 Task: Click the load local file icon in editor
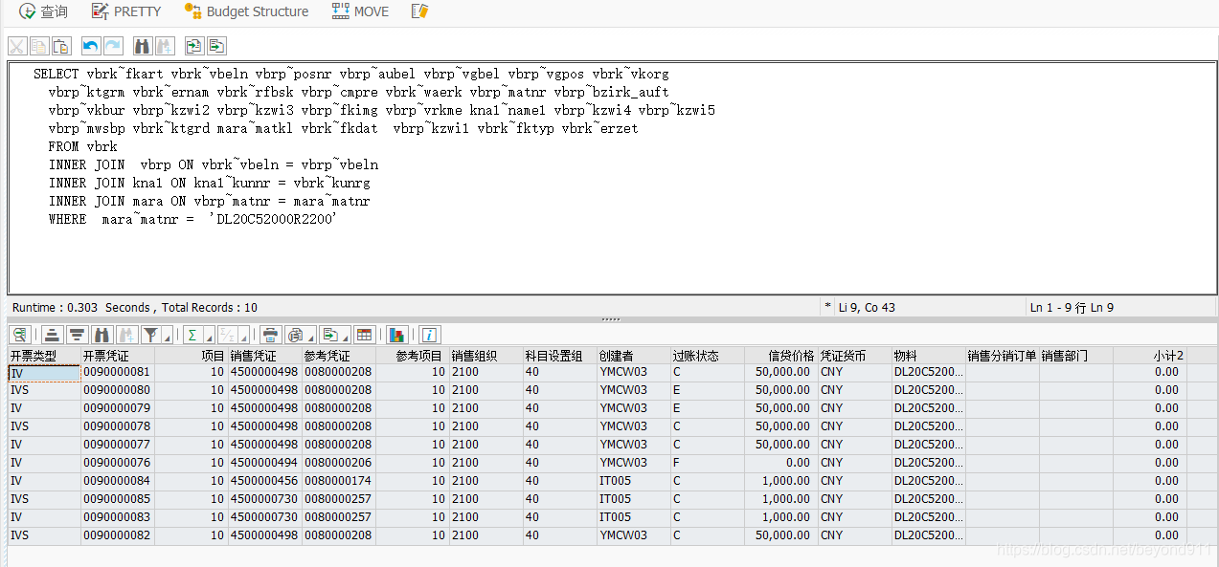point(194,46)
